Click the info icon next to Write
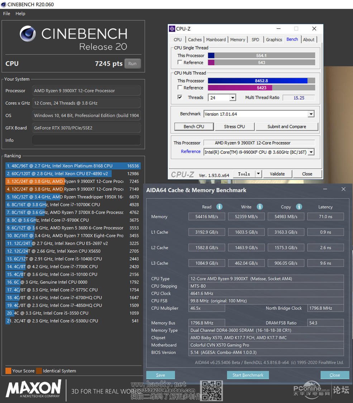 (x=260, y=207)
